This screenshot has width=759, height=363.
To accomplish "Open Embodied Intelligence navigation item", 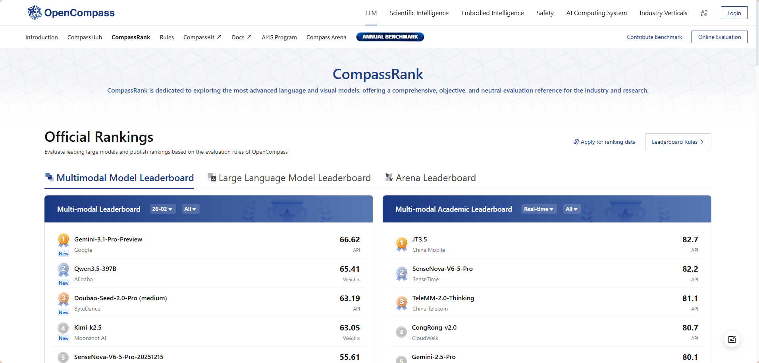I will coord(493,13).
